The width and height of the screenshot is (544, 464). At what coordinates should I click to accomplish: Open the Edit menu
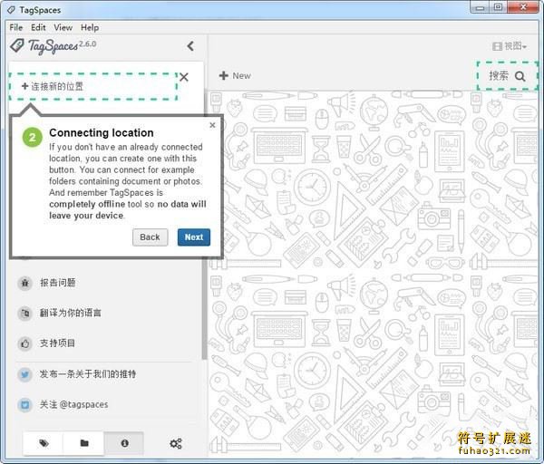pyautogui.click(x=38, y=27)
